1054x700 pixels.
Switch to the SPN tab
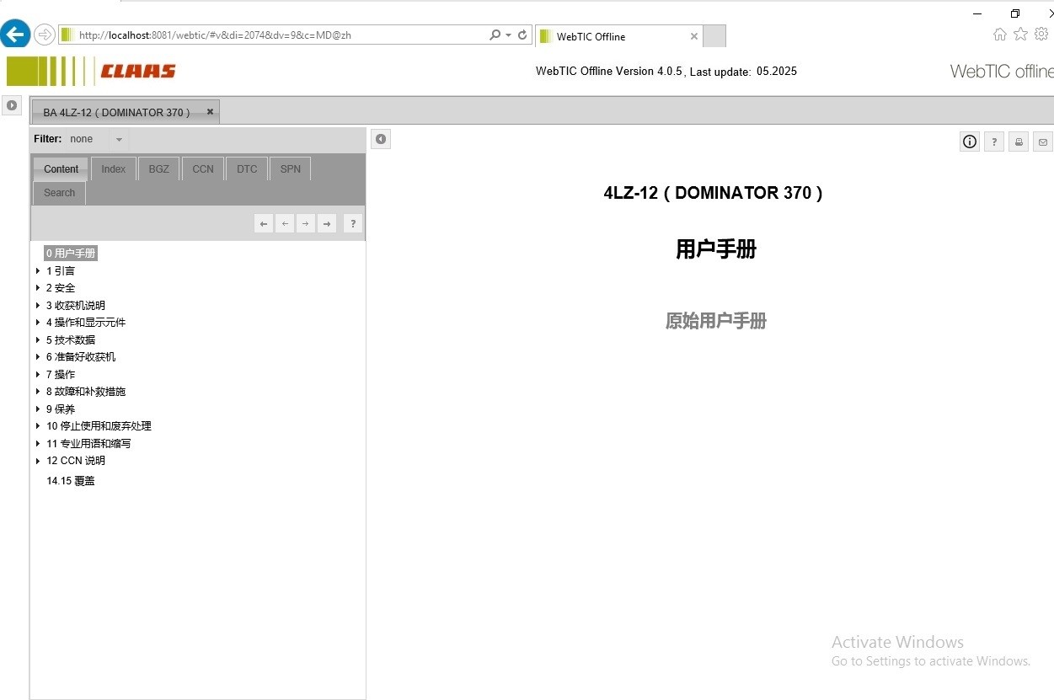290,168
